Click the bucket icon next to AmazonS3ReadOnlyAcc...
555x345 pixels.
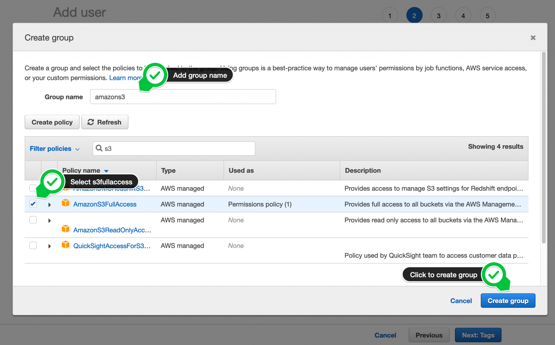click(65, 229)
